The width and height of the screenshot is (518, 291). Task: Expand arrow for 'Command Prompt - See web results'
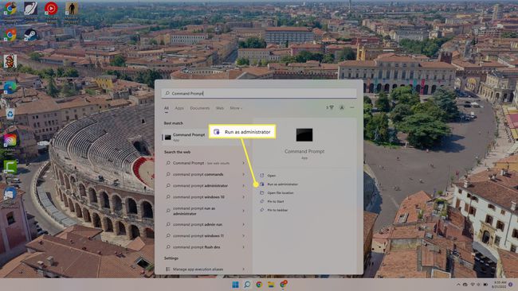(x=244, y=163)
